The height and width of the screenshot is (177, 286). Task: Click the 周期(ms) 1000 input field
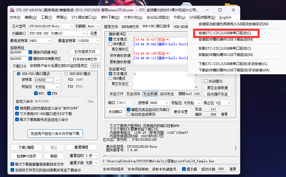coord(197,94)
